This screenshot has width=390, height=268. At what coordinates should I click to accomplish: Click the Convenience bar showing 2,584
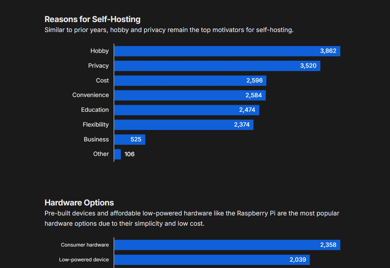(x=190, y=95)
